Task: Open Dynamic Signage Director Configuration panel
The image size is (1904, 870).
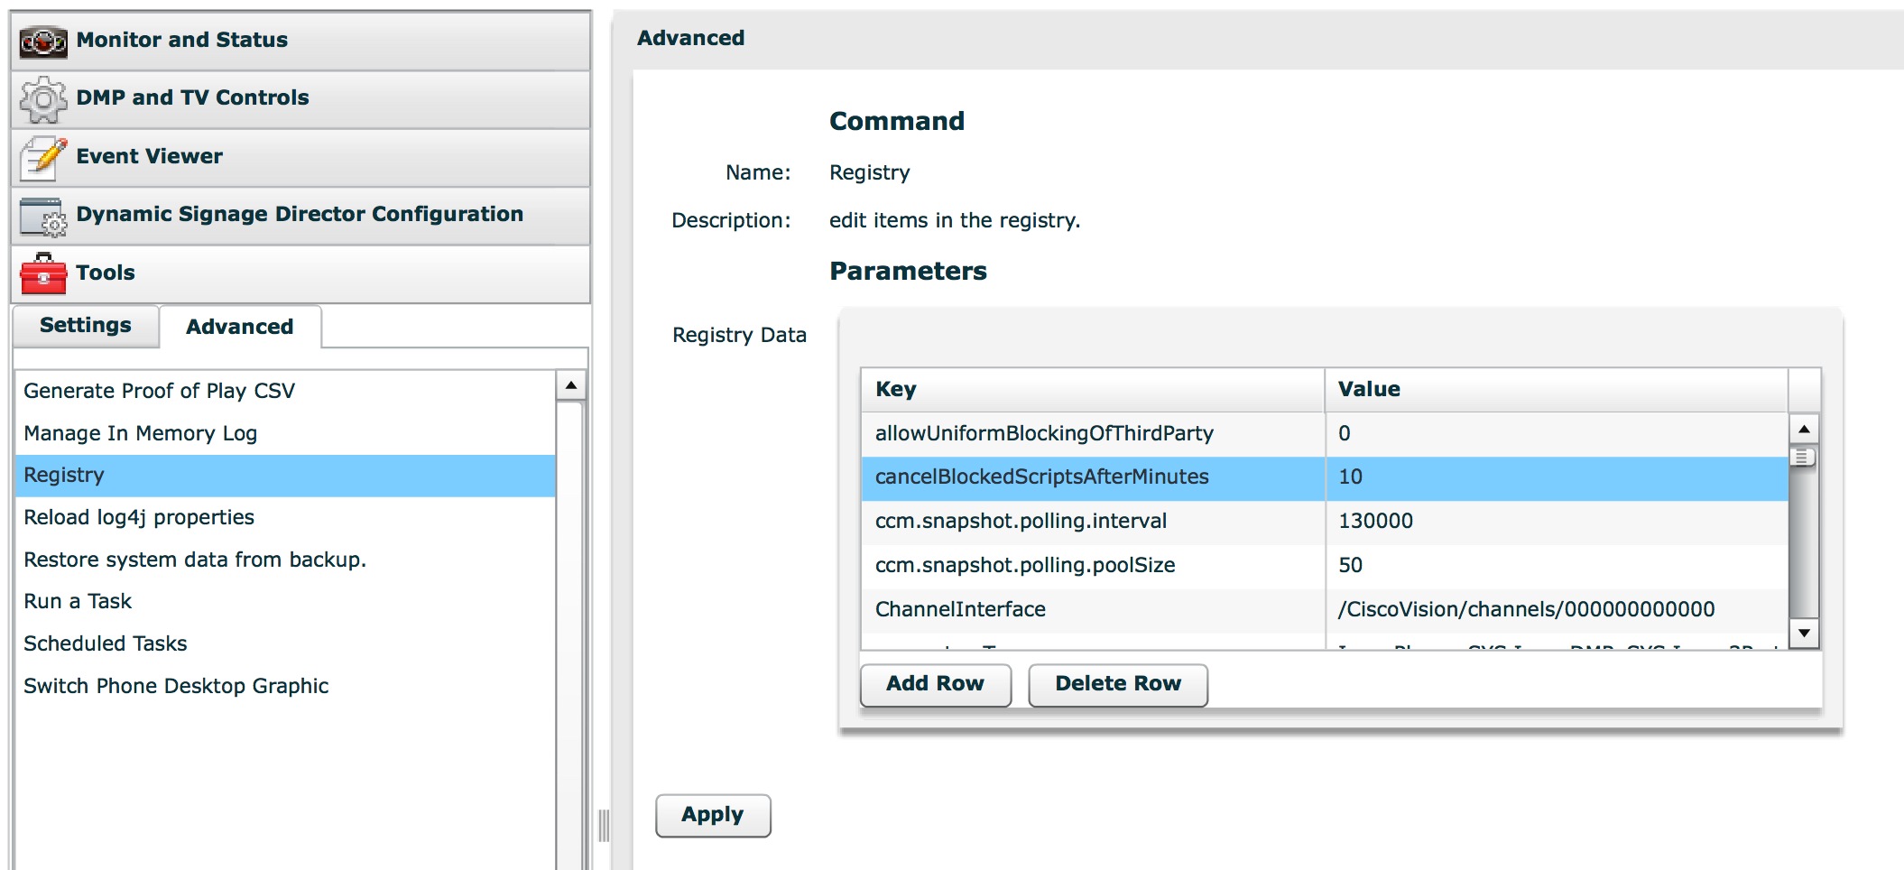Action: 300,216
